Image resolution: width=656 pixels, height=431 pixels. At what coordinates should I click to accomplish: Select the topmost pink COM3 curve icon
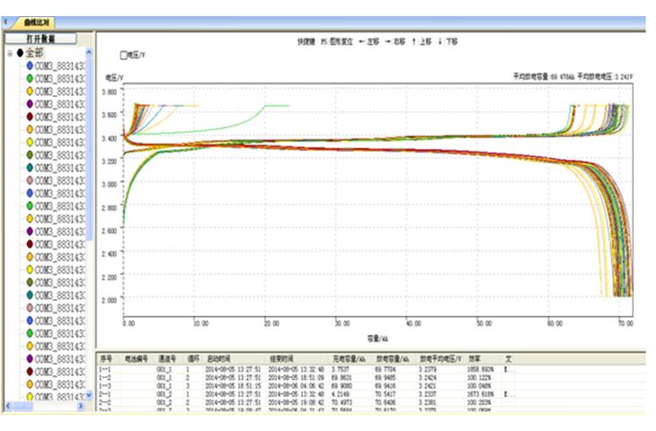click(x=30, y=180)
